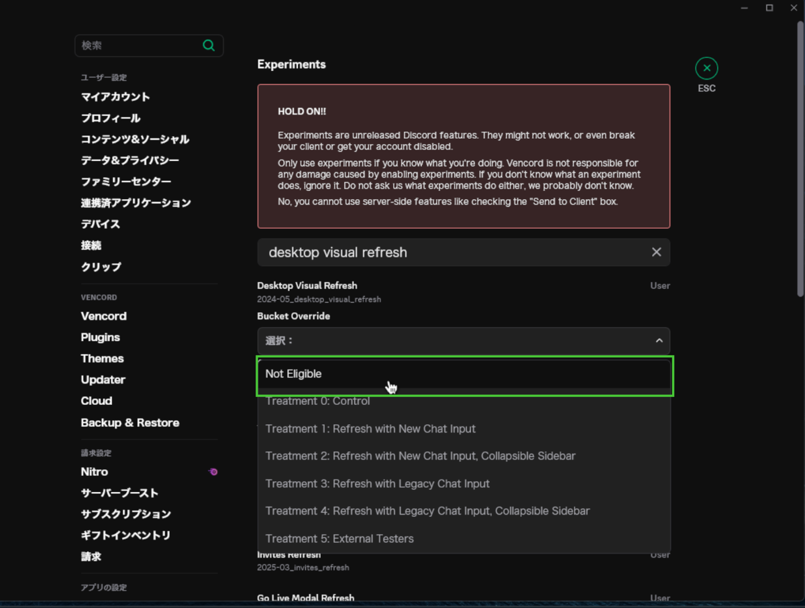Choose Treatment 0: Control
This screenshot has width=805, height=608.
point(464,401)
